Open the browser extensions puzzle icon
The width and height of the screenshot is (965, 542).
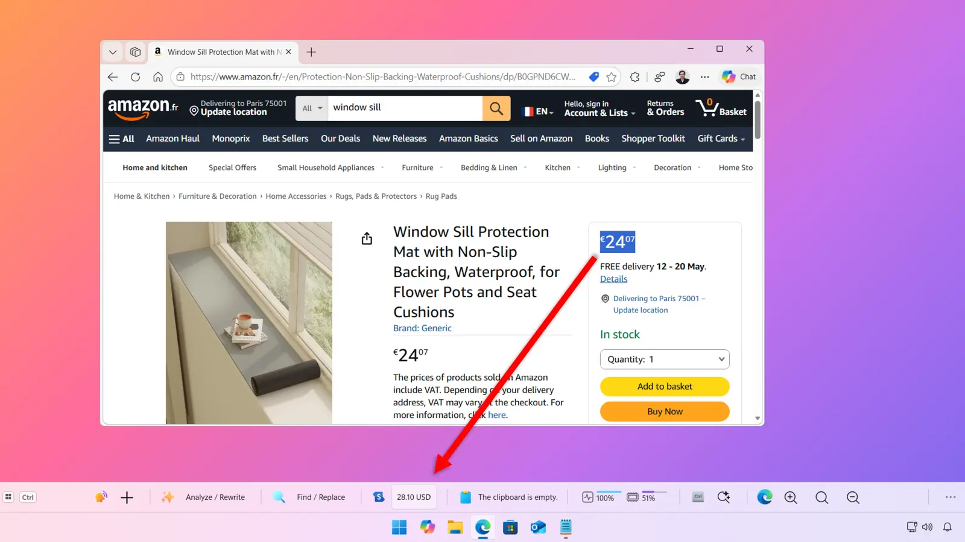(x=634, y=77)
